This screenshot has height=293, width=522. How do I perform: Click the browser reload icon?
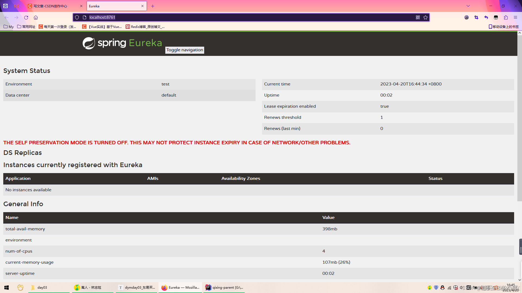[26, 17]
